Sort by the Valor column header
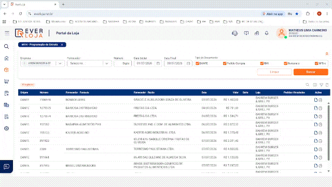Viewport: 332px width, 187px height. click(236, 92)
